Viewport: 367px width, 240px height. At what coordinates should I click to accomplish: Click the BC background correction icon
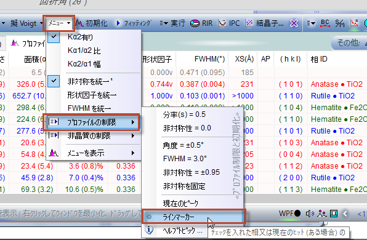point(325,23)
